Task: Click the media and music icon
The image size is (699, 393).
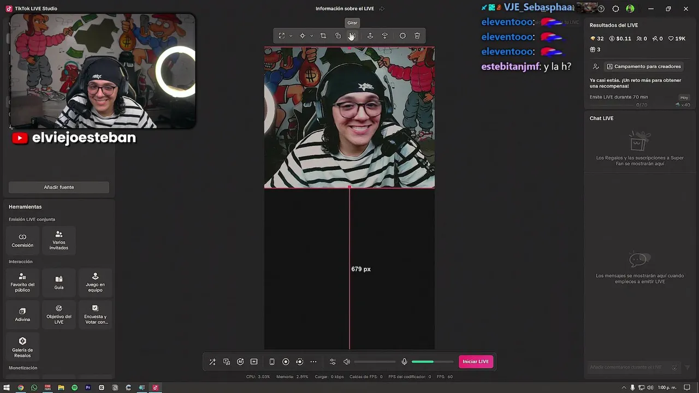Action: 227,362
